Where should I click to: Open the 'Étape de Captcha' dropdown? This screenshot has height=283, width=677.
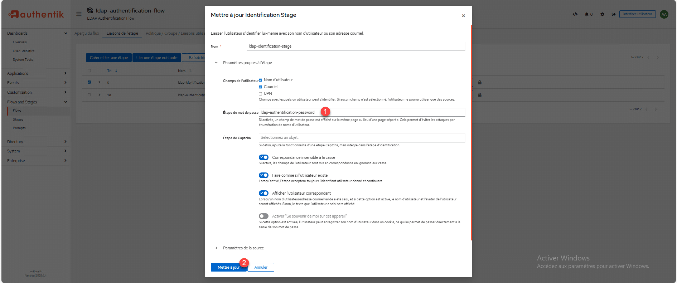click(362, 138)
